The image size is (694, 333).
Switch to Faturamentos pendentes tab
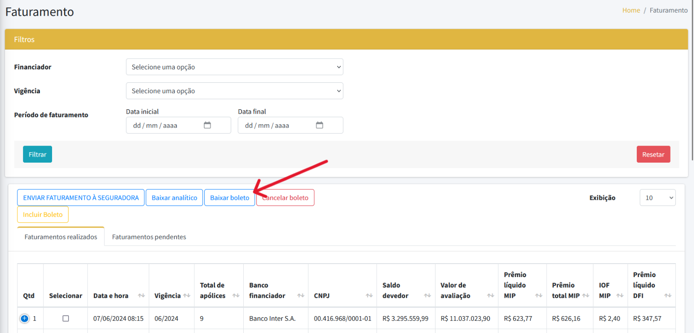[x=149, y=237]
